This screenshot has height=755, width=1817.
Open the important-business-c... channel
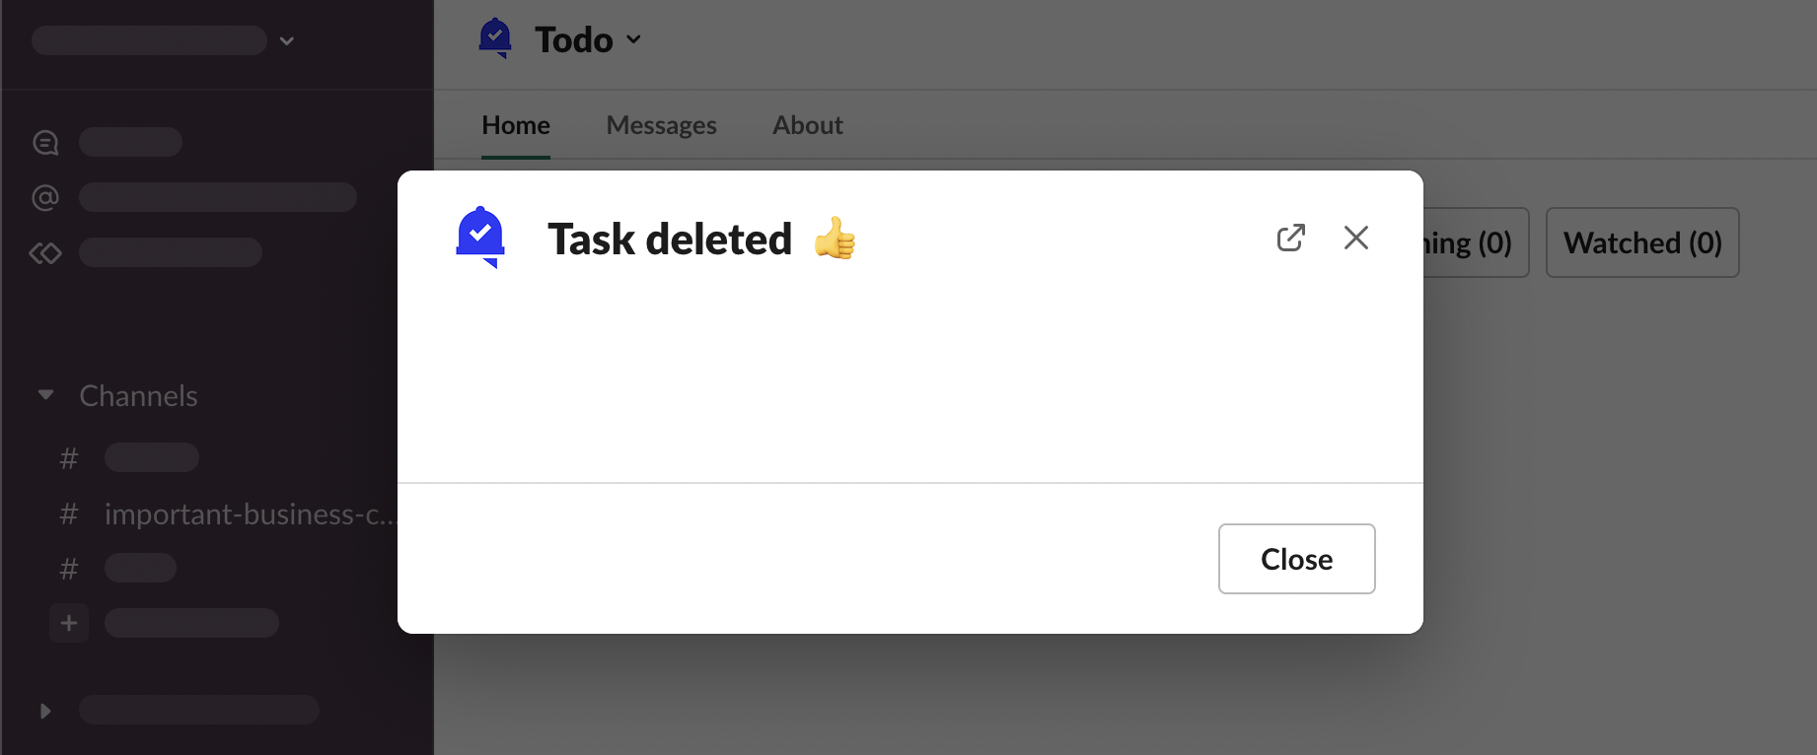(249, 515)
